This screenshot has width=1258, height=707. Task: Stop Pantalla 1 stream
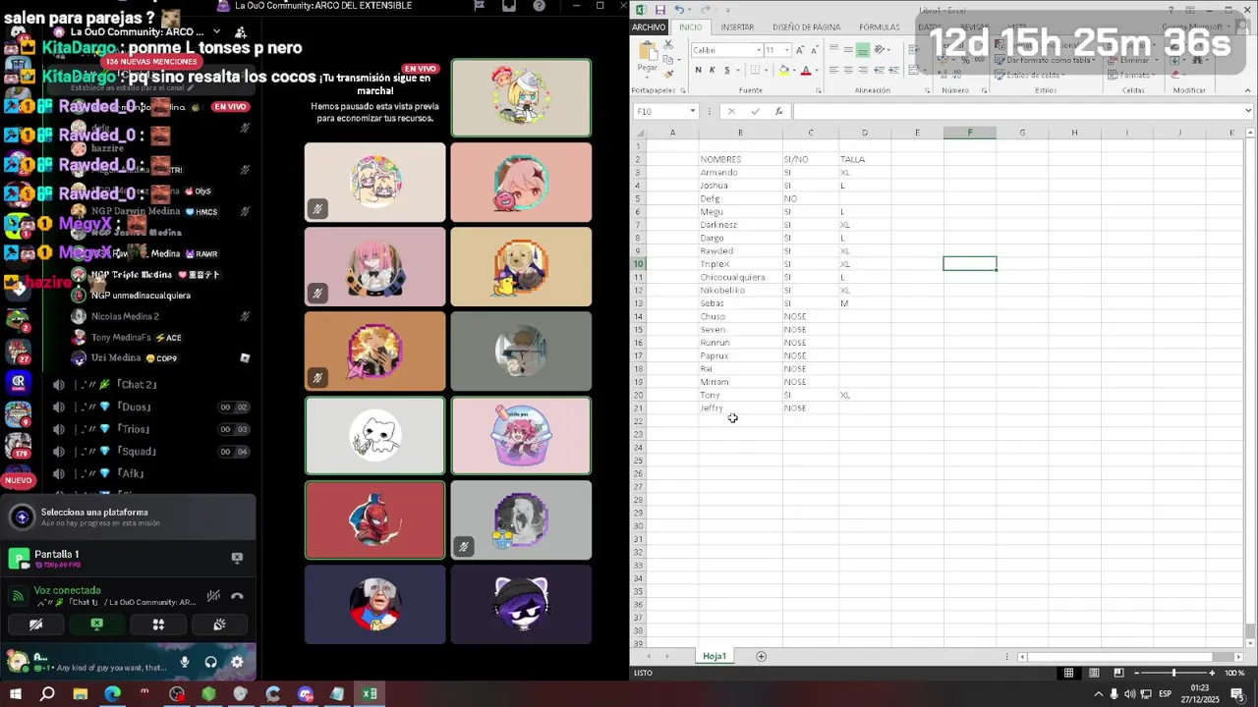(237, 557)
